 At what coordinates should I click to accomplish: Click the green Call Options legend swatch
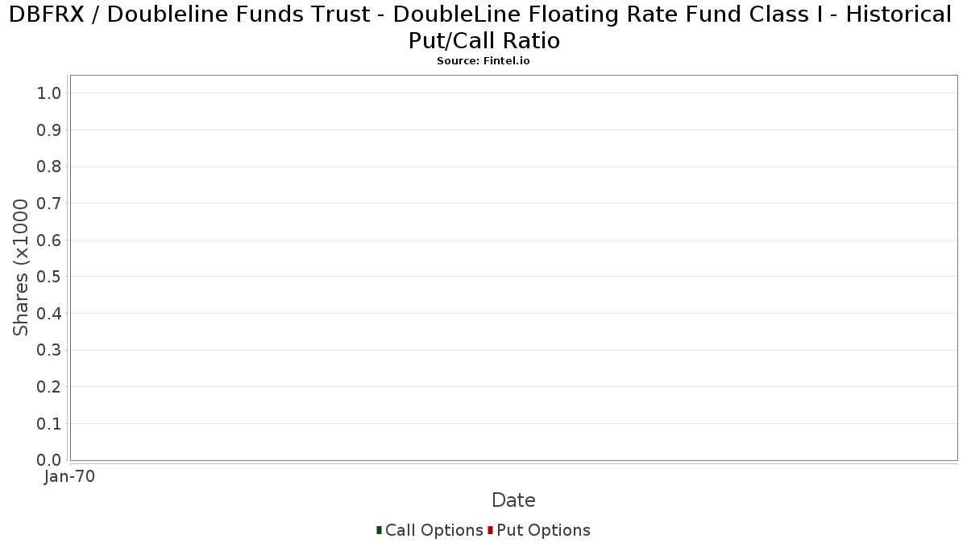click(x=379, y=530)
